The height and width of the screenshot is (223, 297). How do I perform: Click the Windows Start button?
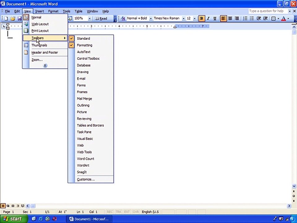point(14,219)
